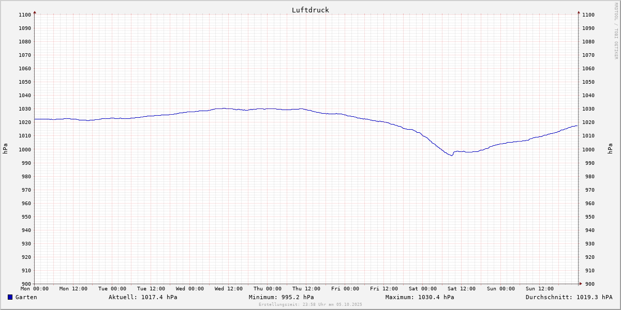Click the Luftdruck chart title
This screenshot has height=310, width=621.
point(310,10)
